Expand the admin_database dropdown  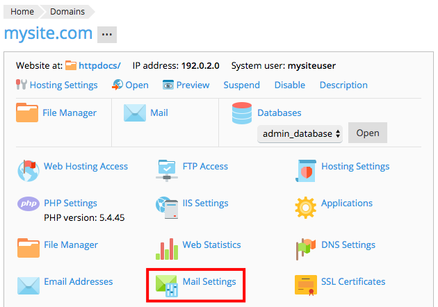click(x=300, y=133)
